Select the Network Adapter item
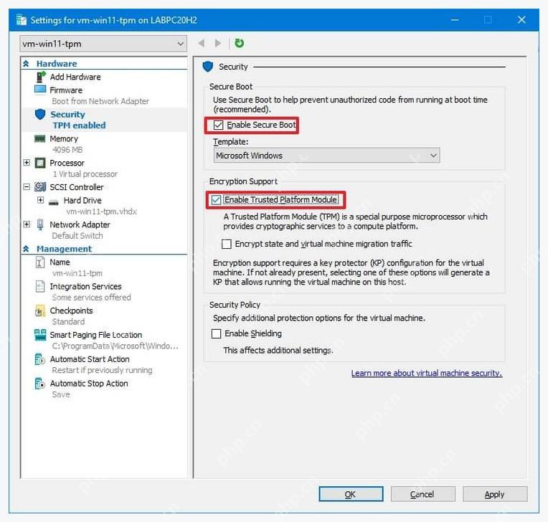The height and width of the screenshot is (522, 548). pos(80,224)
